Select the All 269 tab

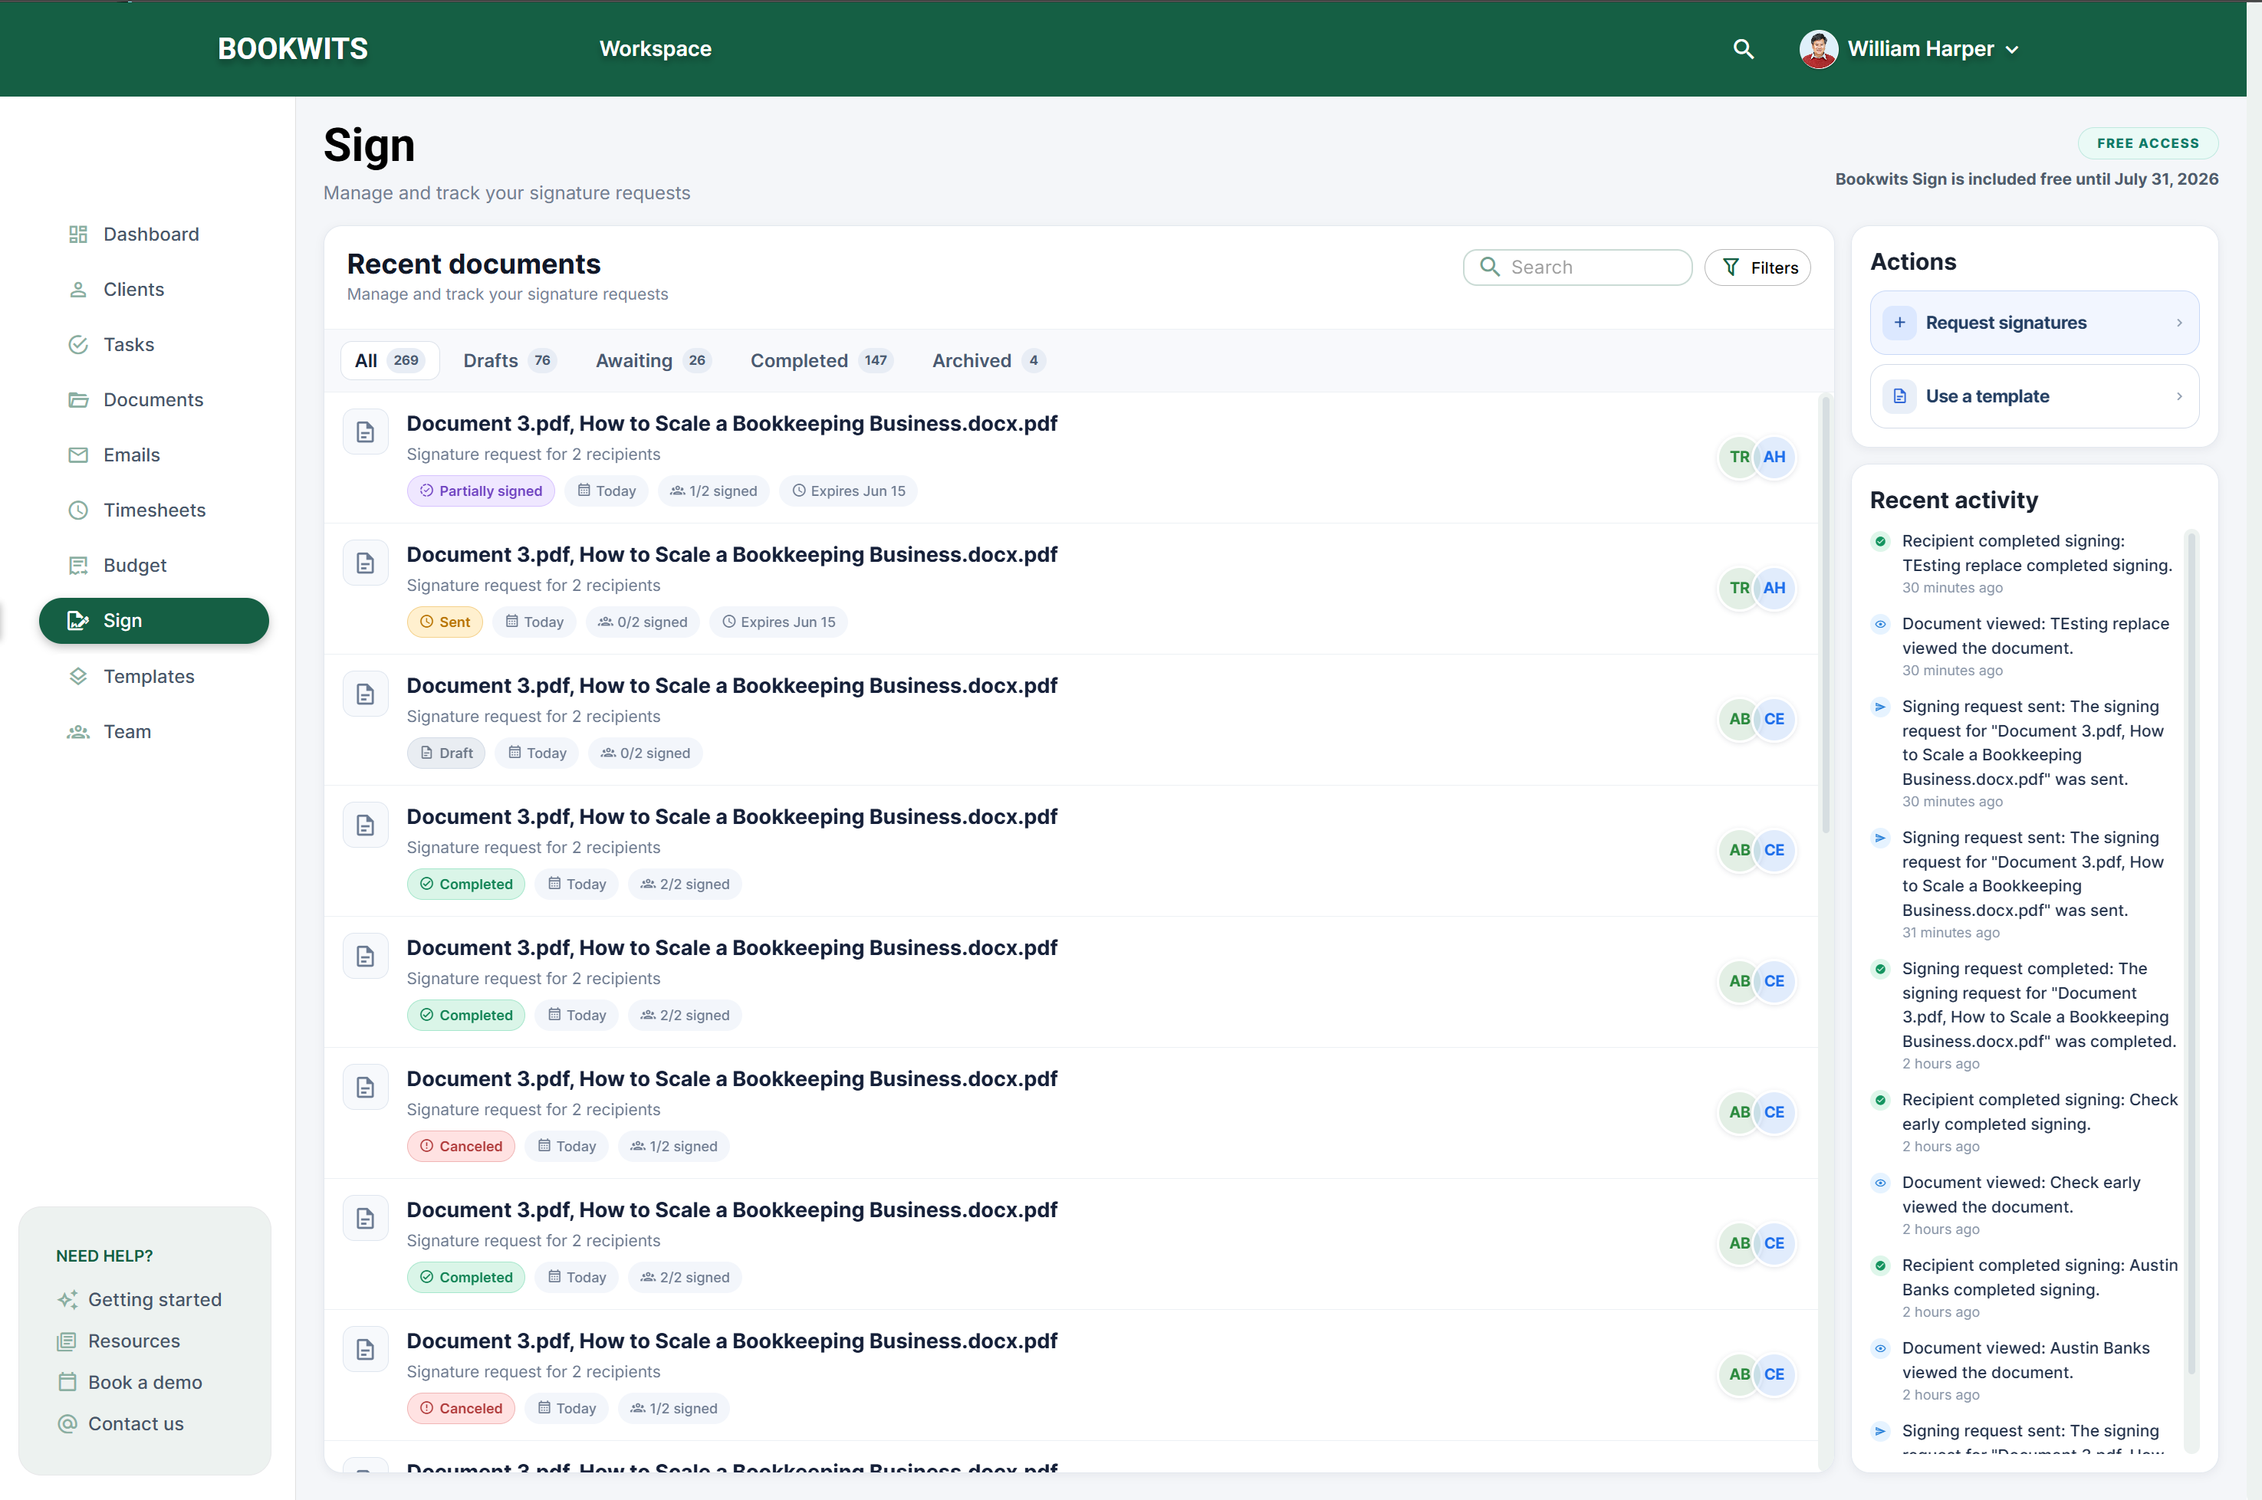click(x=390, y=361)
